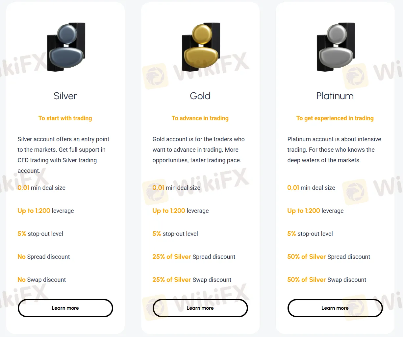
Task: Click "No Swap discount" in Silver card
Action: [42, 280]
